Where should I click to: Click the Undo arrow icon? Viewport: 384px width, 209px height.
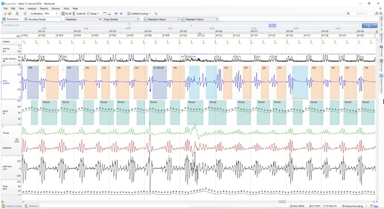click(x=25, y=14)
